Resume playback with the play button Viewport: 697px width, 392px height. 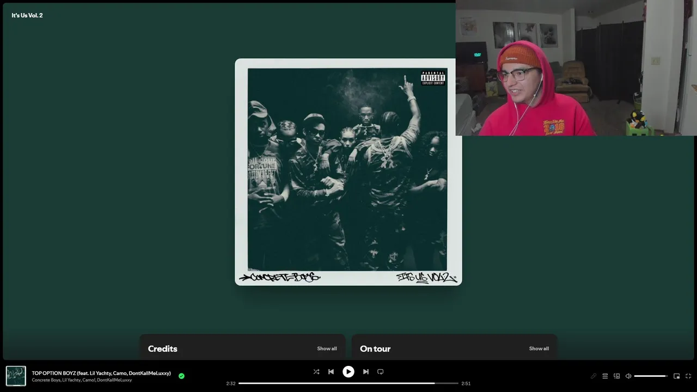348,372
